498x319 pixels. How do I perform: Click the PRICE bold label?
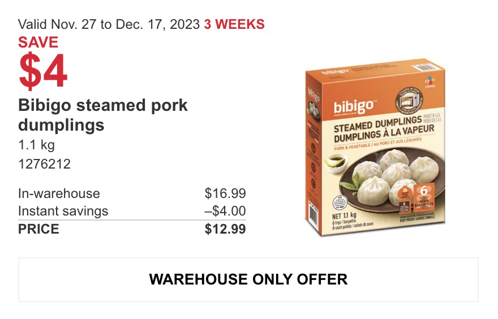pyautogui.click(x=38, y=229)
